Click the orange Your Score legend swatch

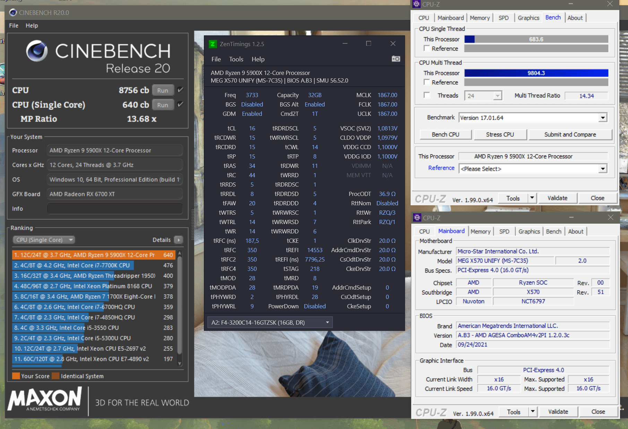point(16,376)
